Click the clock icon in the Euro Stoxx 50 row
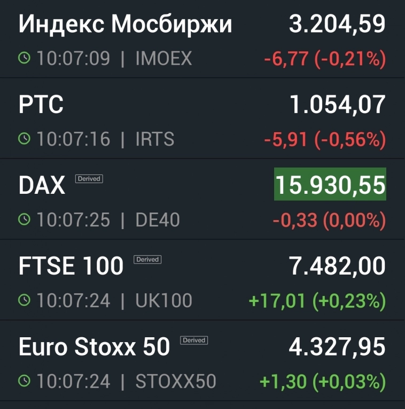This screenshot has height=409, width=405. pos(25,381)
